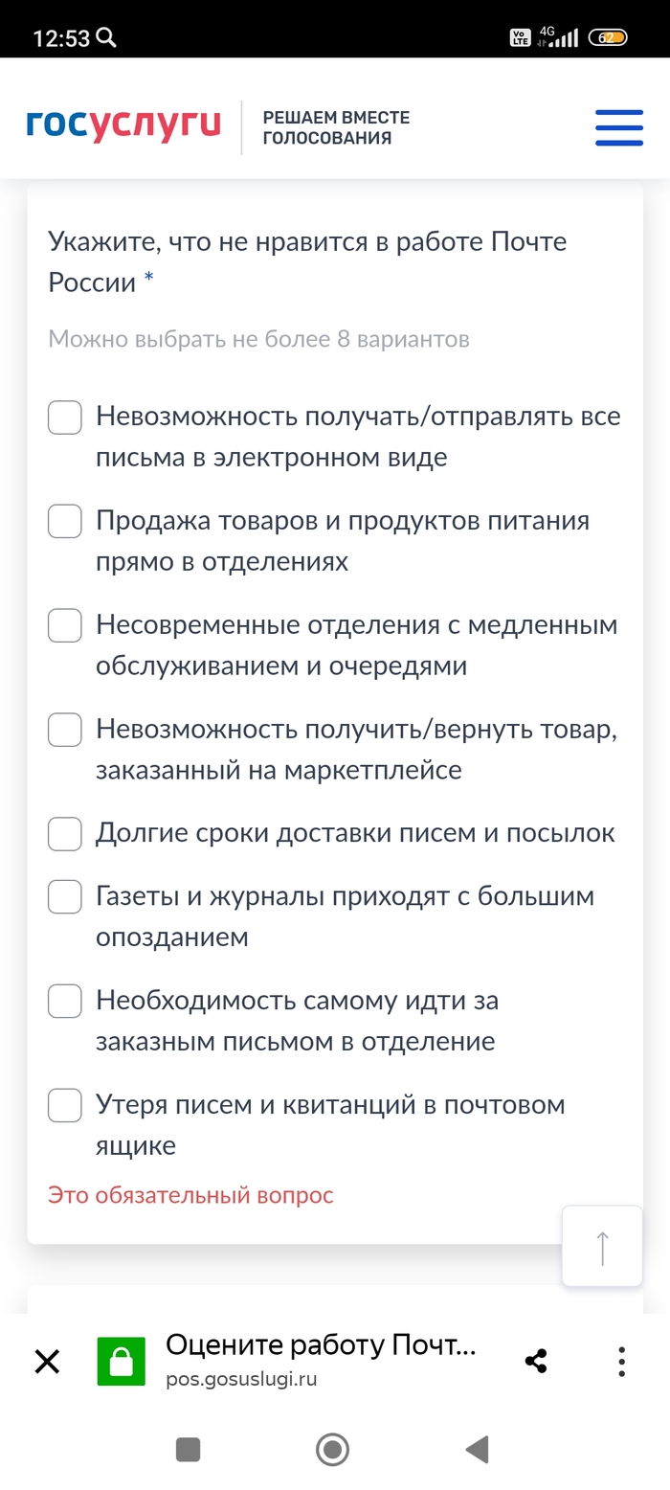Check 'Долгие сроки доставки писем и посылок'
Viewport: 670px width, 1490px height.
pyautogui.click(x=65, y=834)
